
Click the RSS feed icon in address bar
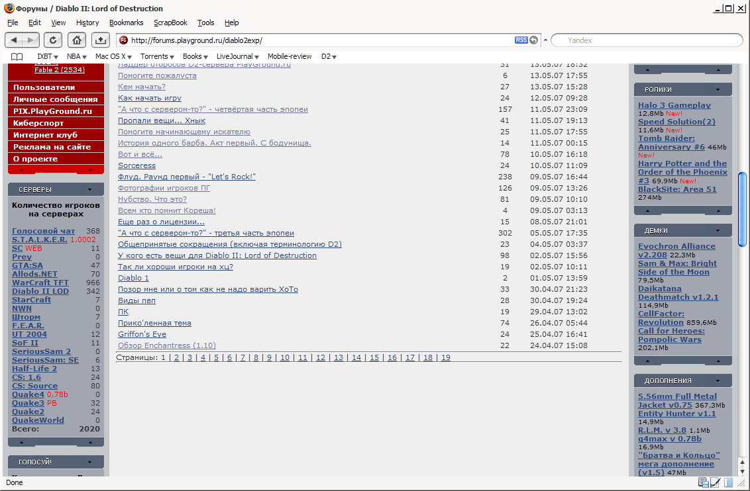click(x=521, y=40)
